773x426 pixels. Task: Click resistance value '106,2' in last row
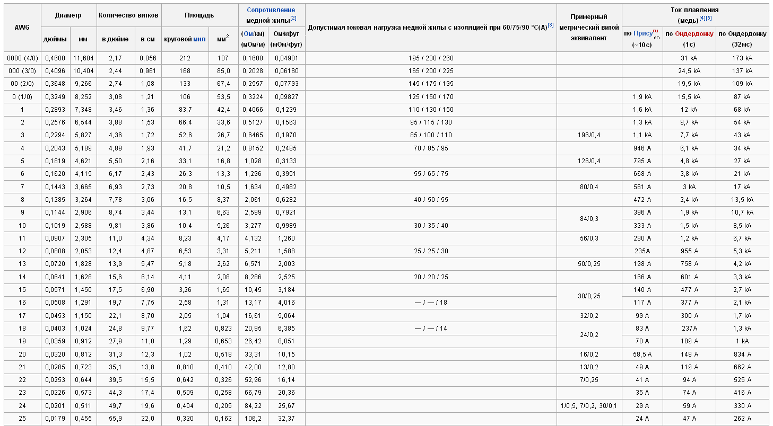tap(252, 419)
